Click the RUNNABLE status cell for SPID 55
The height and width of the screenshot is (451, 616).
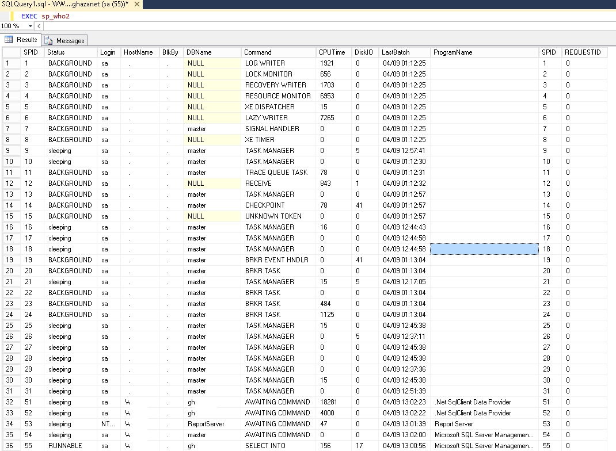click(63, 446)
